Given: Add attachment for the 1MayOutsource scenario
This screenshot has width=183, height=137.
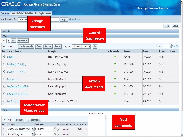Looking at the screenshot, I should (x=115, y=101).
